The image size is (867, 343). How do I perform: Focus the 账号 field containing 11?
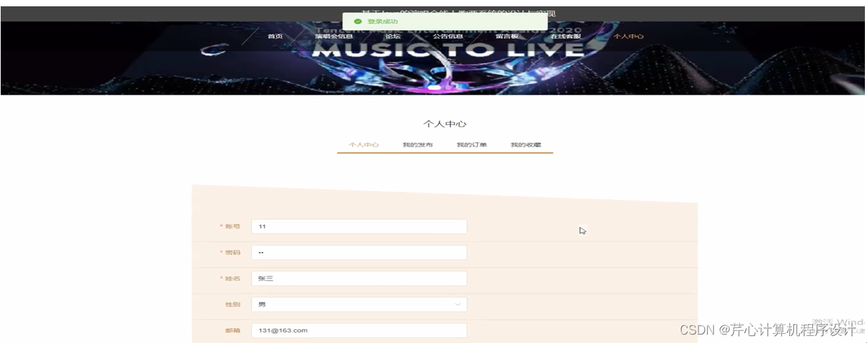[x=359, y=227]
